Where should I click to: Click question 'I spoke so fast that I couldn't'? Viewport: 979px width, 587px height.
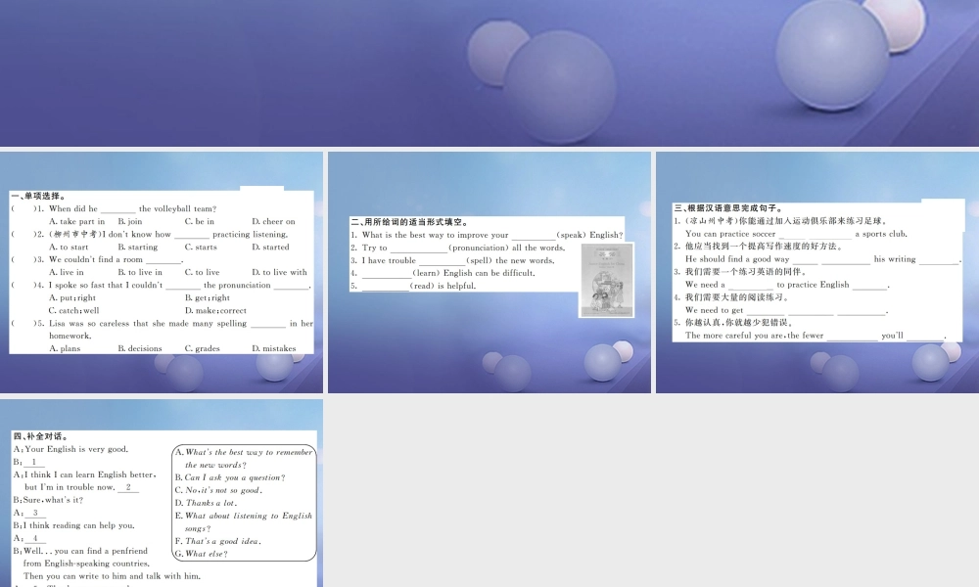tap(180, 285)
